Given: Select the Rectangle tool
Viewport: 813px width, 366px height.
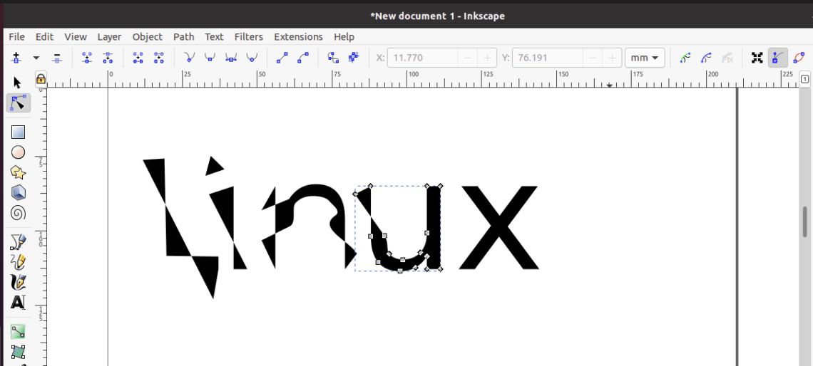Looking at the screenshot, I should 18,132.
